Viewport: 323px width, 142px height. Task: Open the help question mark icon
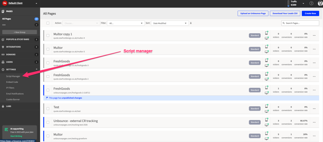tap(311, 3)
